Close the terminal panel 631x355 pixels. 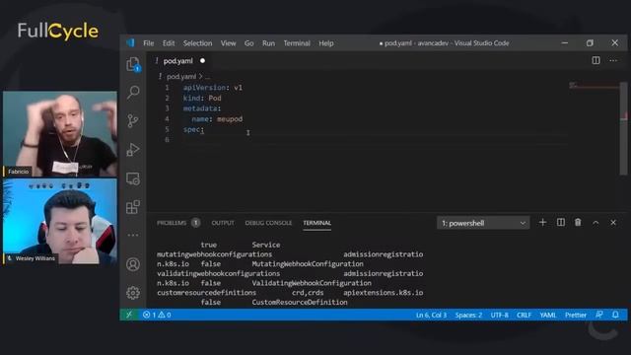click(x=613, y=223)
